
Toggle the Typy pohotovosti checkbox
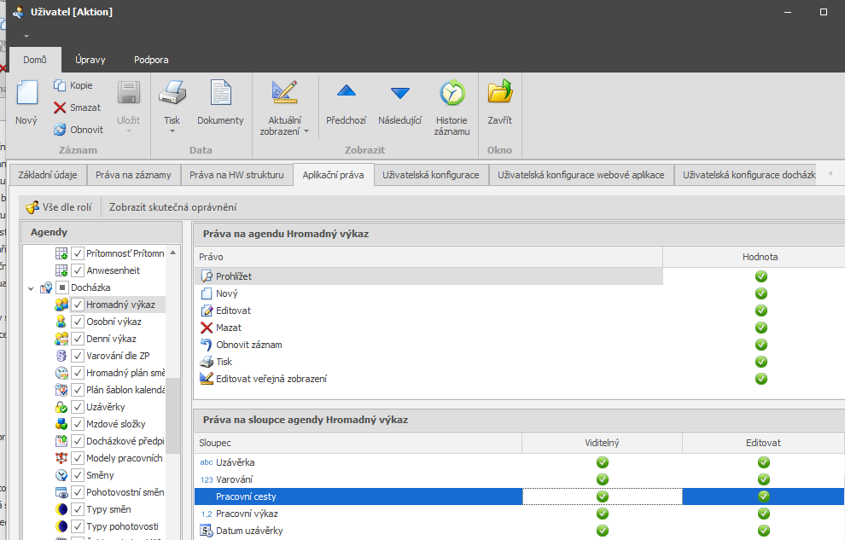coord(78,526)
